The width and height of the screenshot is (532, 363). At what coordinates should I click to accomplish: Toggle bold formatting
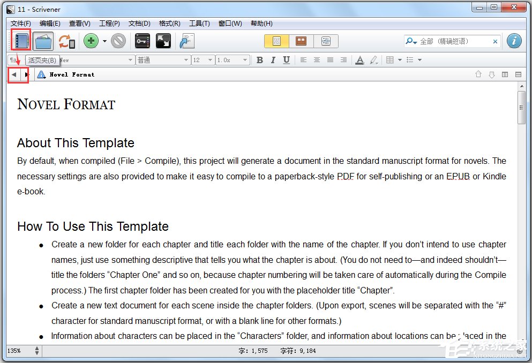pos(260,60)
